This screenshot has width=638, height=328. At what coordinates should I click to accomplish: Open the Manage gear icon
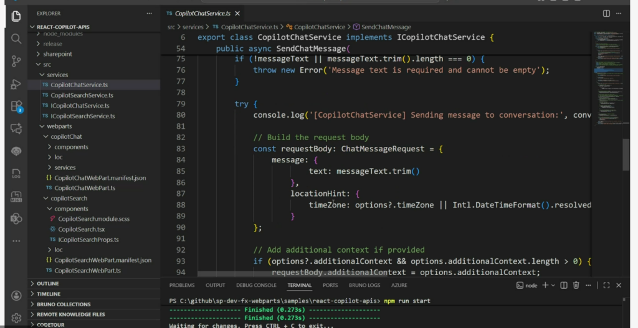pos(16,317)
